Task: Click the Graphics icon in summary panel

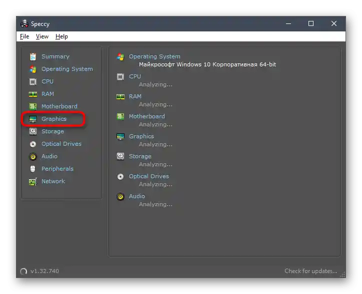Action: coord(120,136)
